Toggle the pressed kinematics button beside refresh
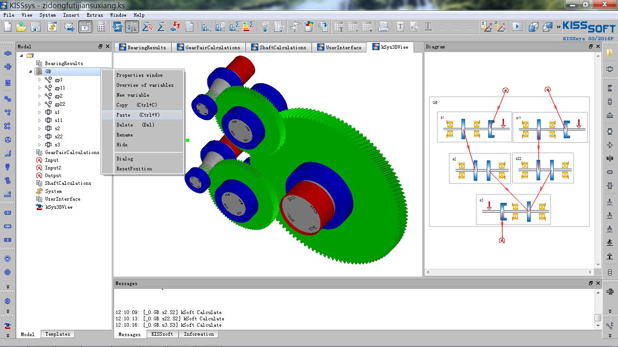Screen dimensions: 618x347 132,27
